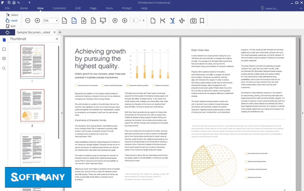Switch to the Comment ribbon tab

coord(59,8)
